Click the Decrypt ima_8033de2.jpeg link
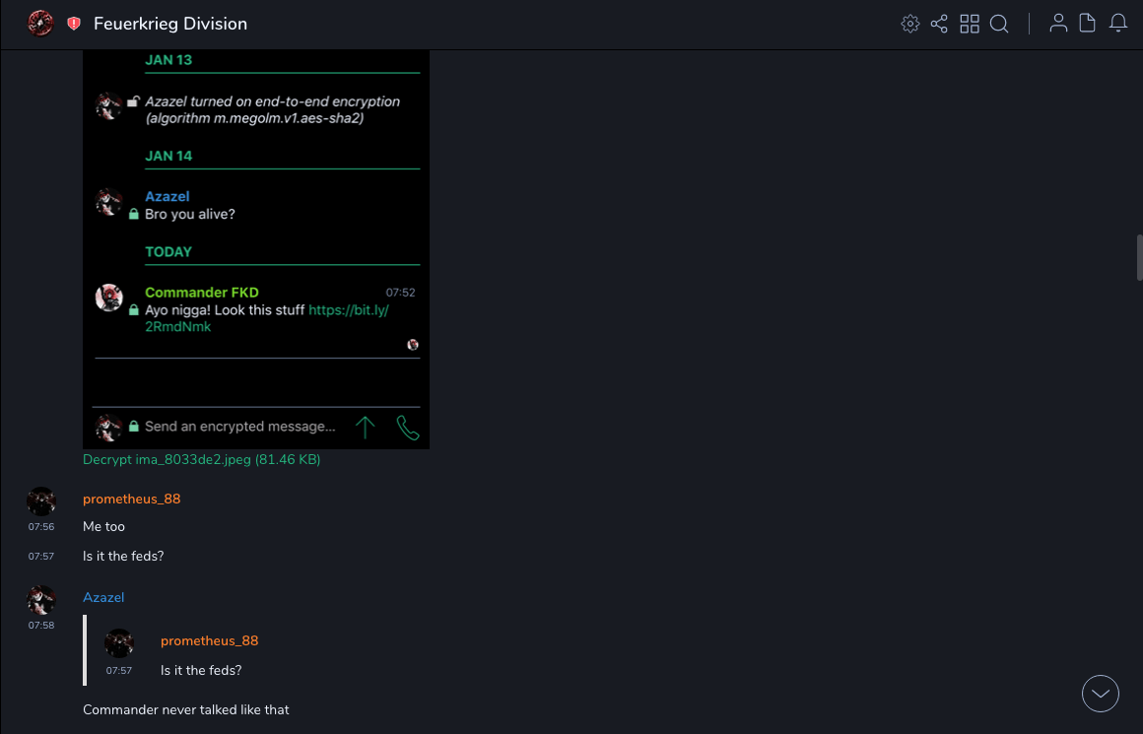This screenshot has height=734, width=1143. point(201,460)
